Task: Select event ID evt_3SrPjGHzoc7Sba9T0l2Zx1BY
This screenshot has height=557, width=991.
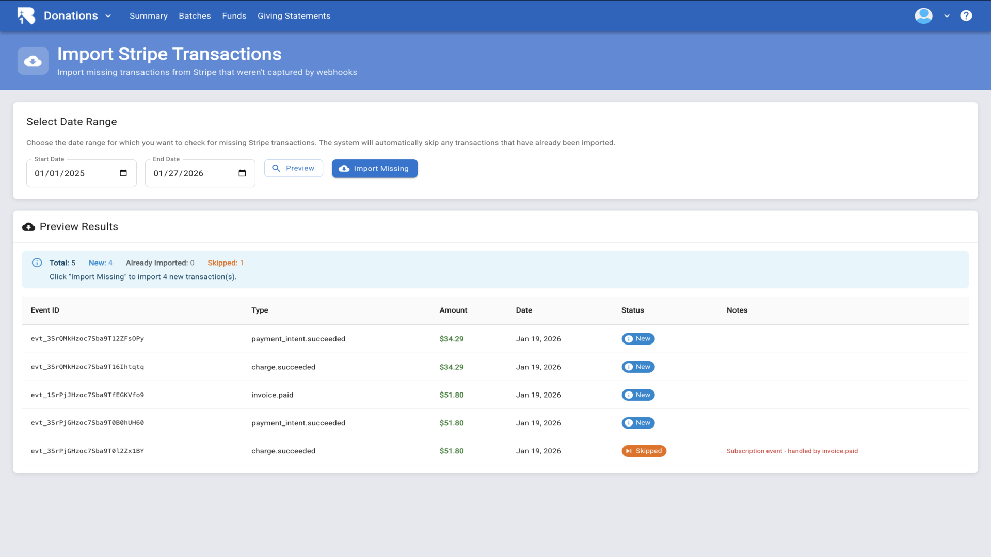Action: point(87,451)
